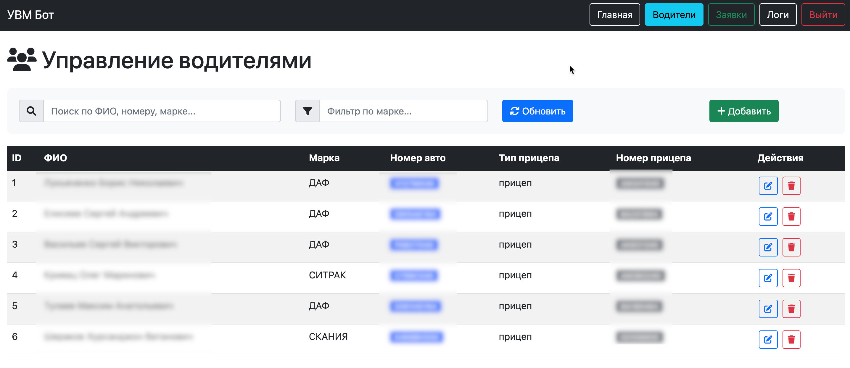Edit the driver in row 3
This screenshot has height=368, width=850.
[x=768, y=247]
